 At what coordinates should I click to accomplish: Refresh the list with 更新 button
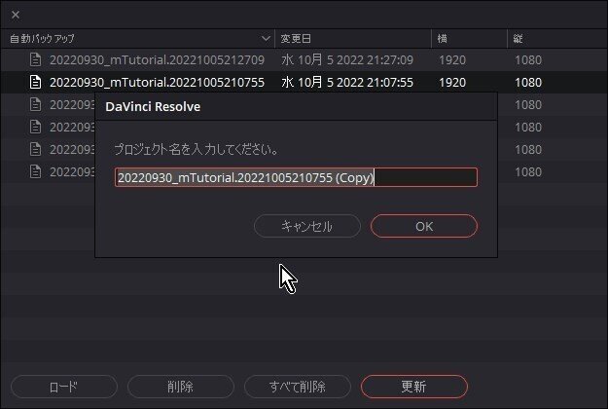coord(414,387)
